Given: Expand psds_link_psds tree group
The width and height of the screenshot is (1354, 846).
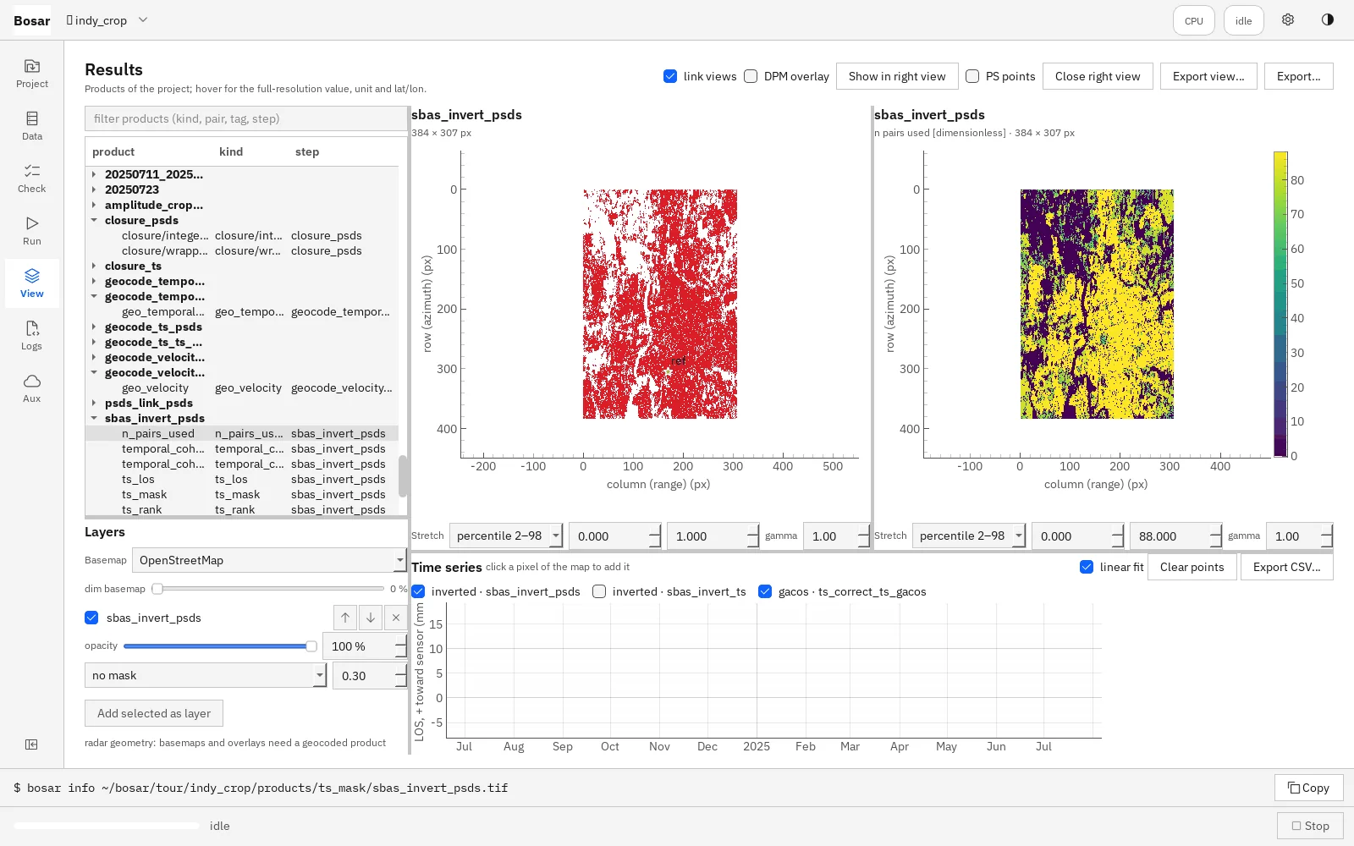Looking at the screenshot, I should [x=94, y=403].
